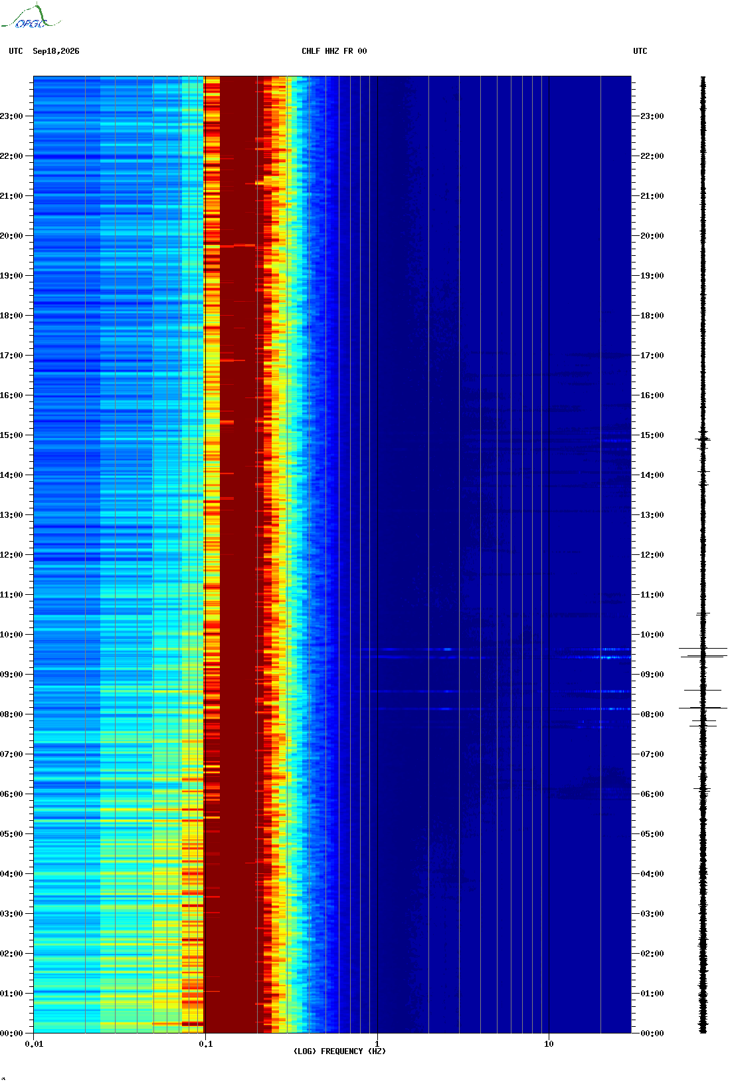Click the dark red microseism band
The width and height of the screenshot is (732, 1086).
[x=238, y=555]
